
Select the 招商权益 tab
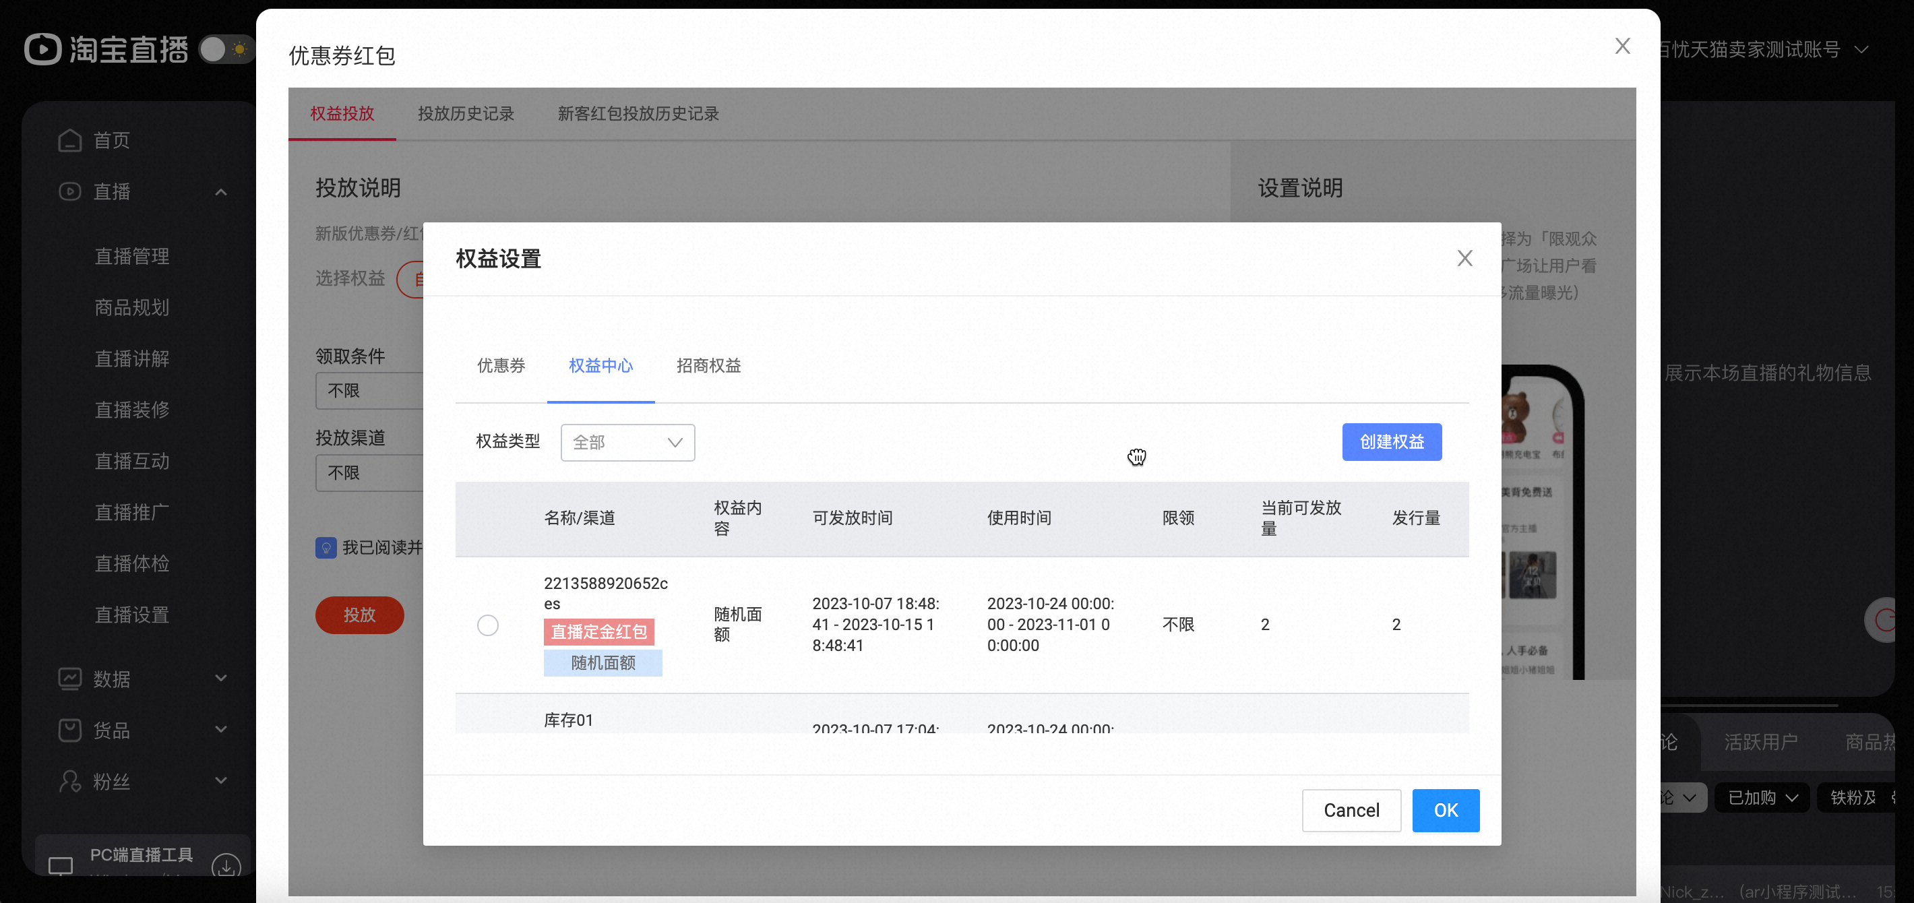click(x=708, y=366)
